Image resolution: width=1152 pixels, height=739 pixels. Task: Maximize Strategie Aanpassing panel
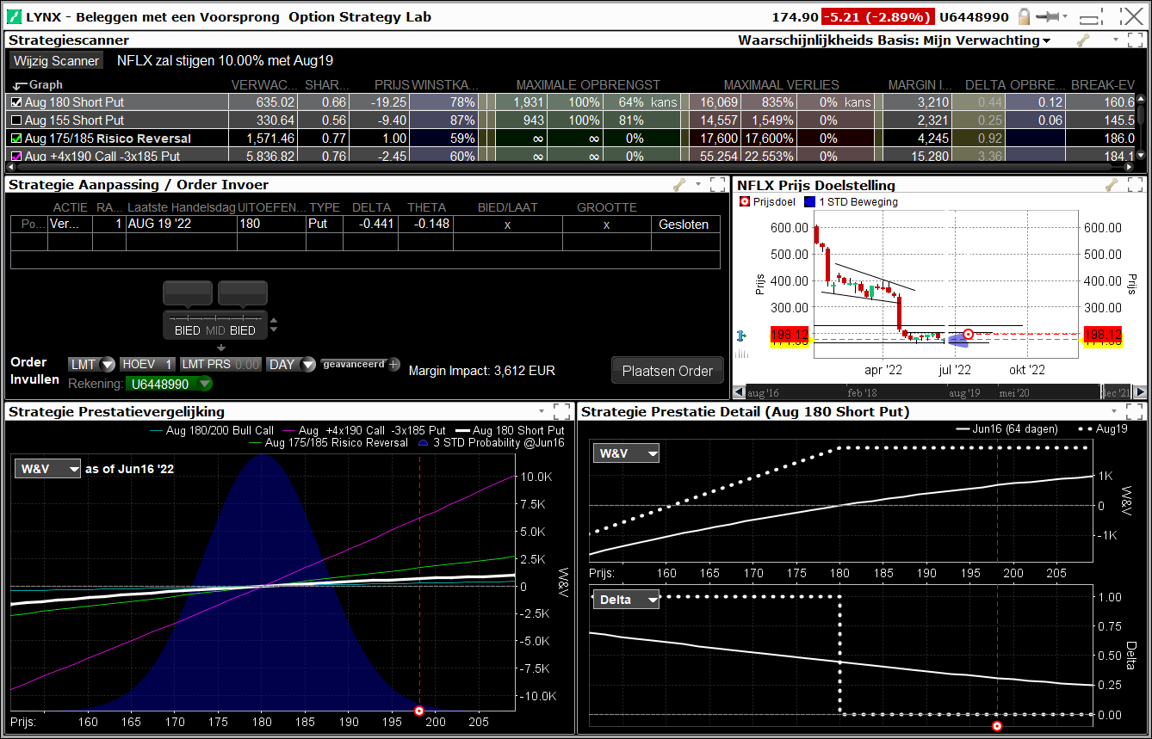(x=717, y=184)
